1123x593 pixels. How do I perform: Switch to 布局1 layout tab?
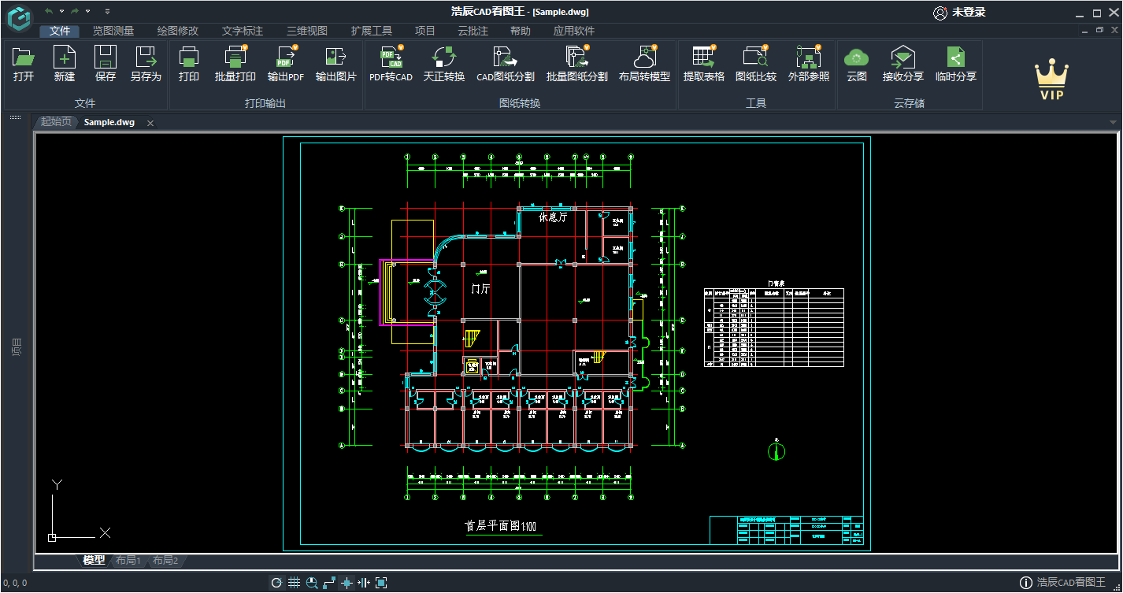click(x=128, y=561)
